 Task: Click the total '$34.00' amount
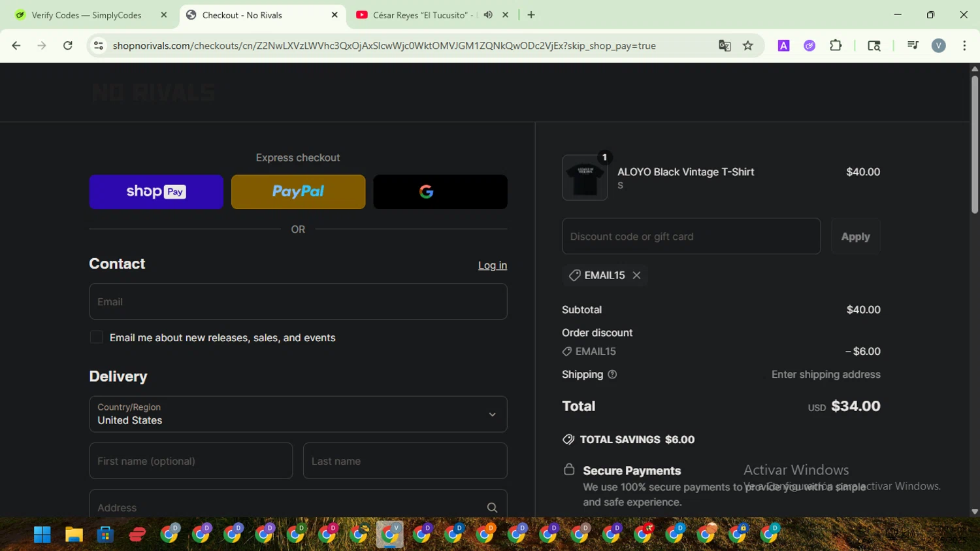coord(856,406)
